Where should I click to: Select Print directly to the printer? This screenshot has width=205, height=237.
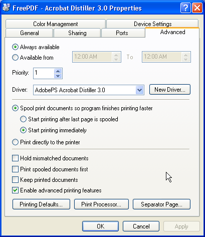[15, 142]
